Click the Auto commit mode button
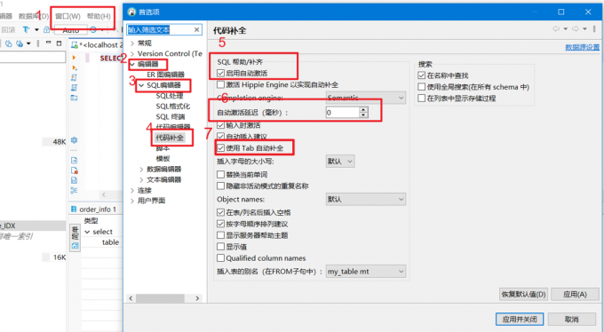This screenshot has height=332, width=604. click(71, 30)
